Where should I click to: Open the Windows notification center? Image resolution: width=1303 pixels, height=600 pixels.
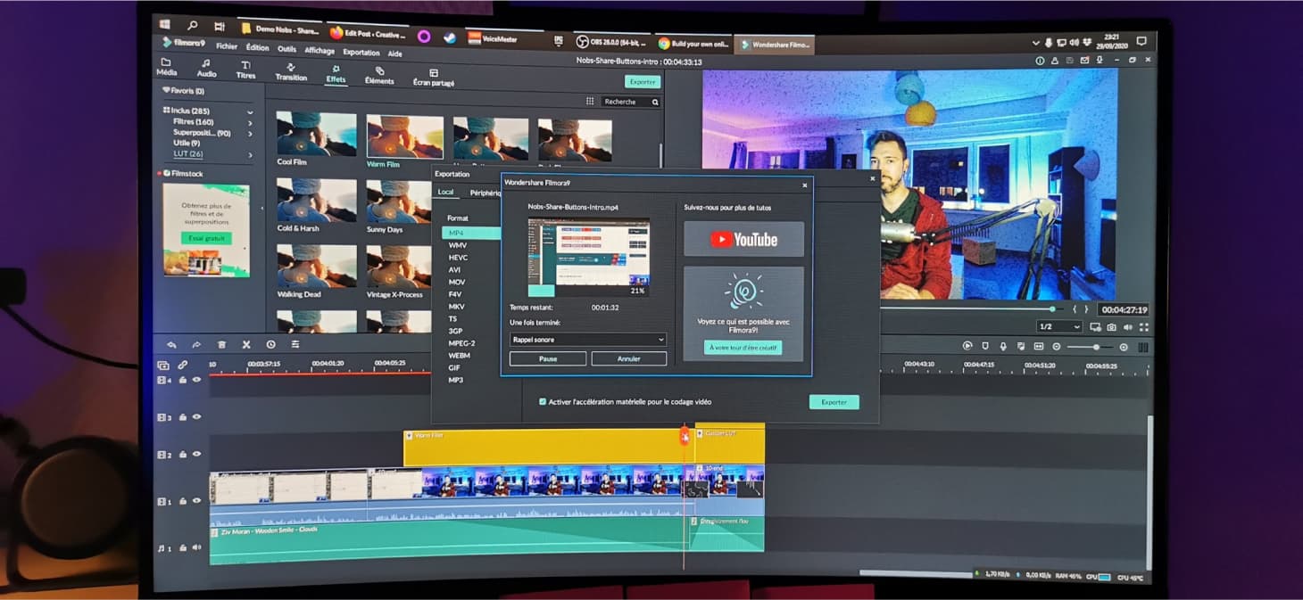pos(1141,41)
